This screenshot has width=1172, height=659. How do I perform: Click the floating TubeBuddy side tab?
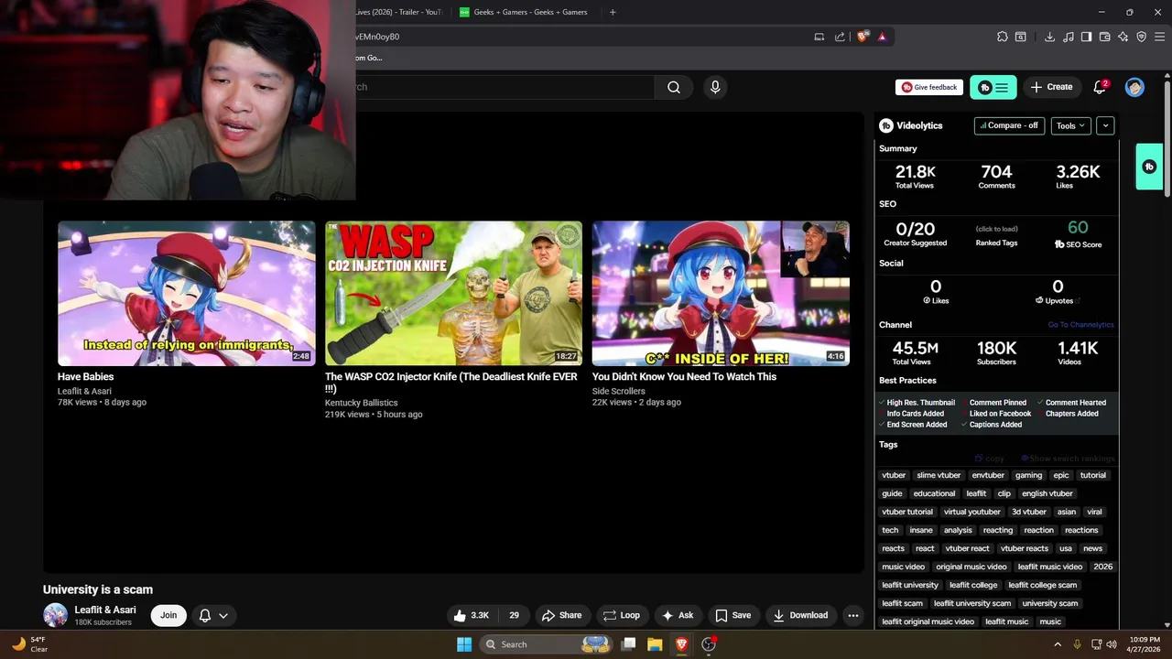click(1149, 167)
